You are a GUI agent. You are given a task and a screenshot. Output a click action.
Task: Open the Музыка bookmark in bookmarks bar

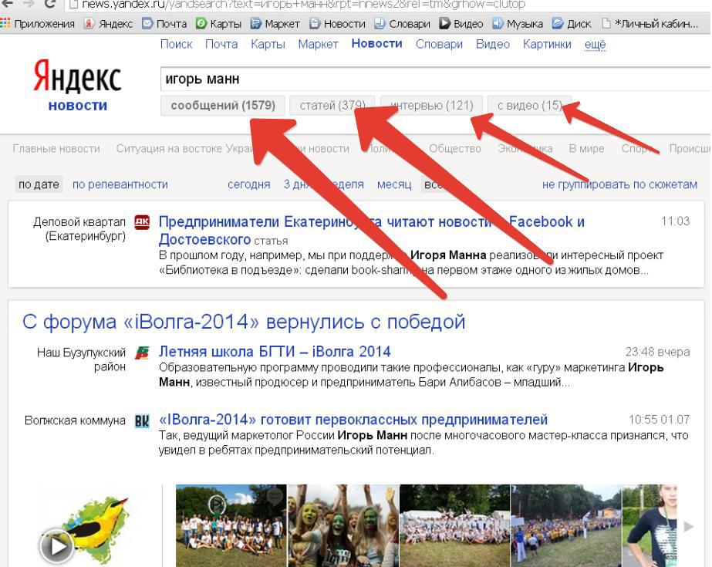click(x=518, y=24)
